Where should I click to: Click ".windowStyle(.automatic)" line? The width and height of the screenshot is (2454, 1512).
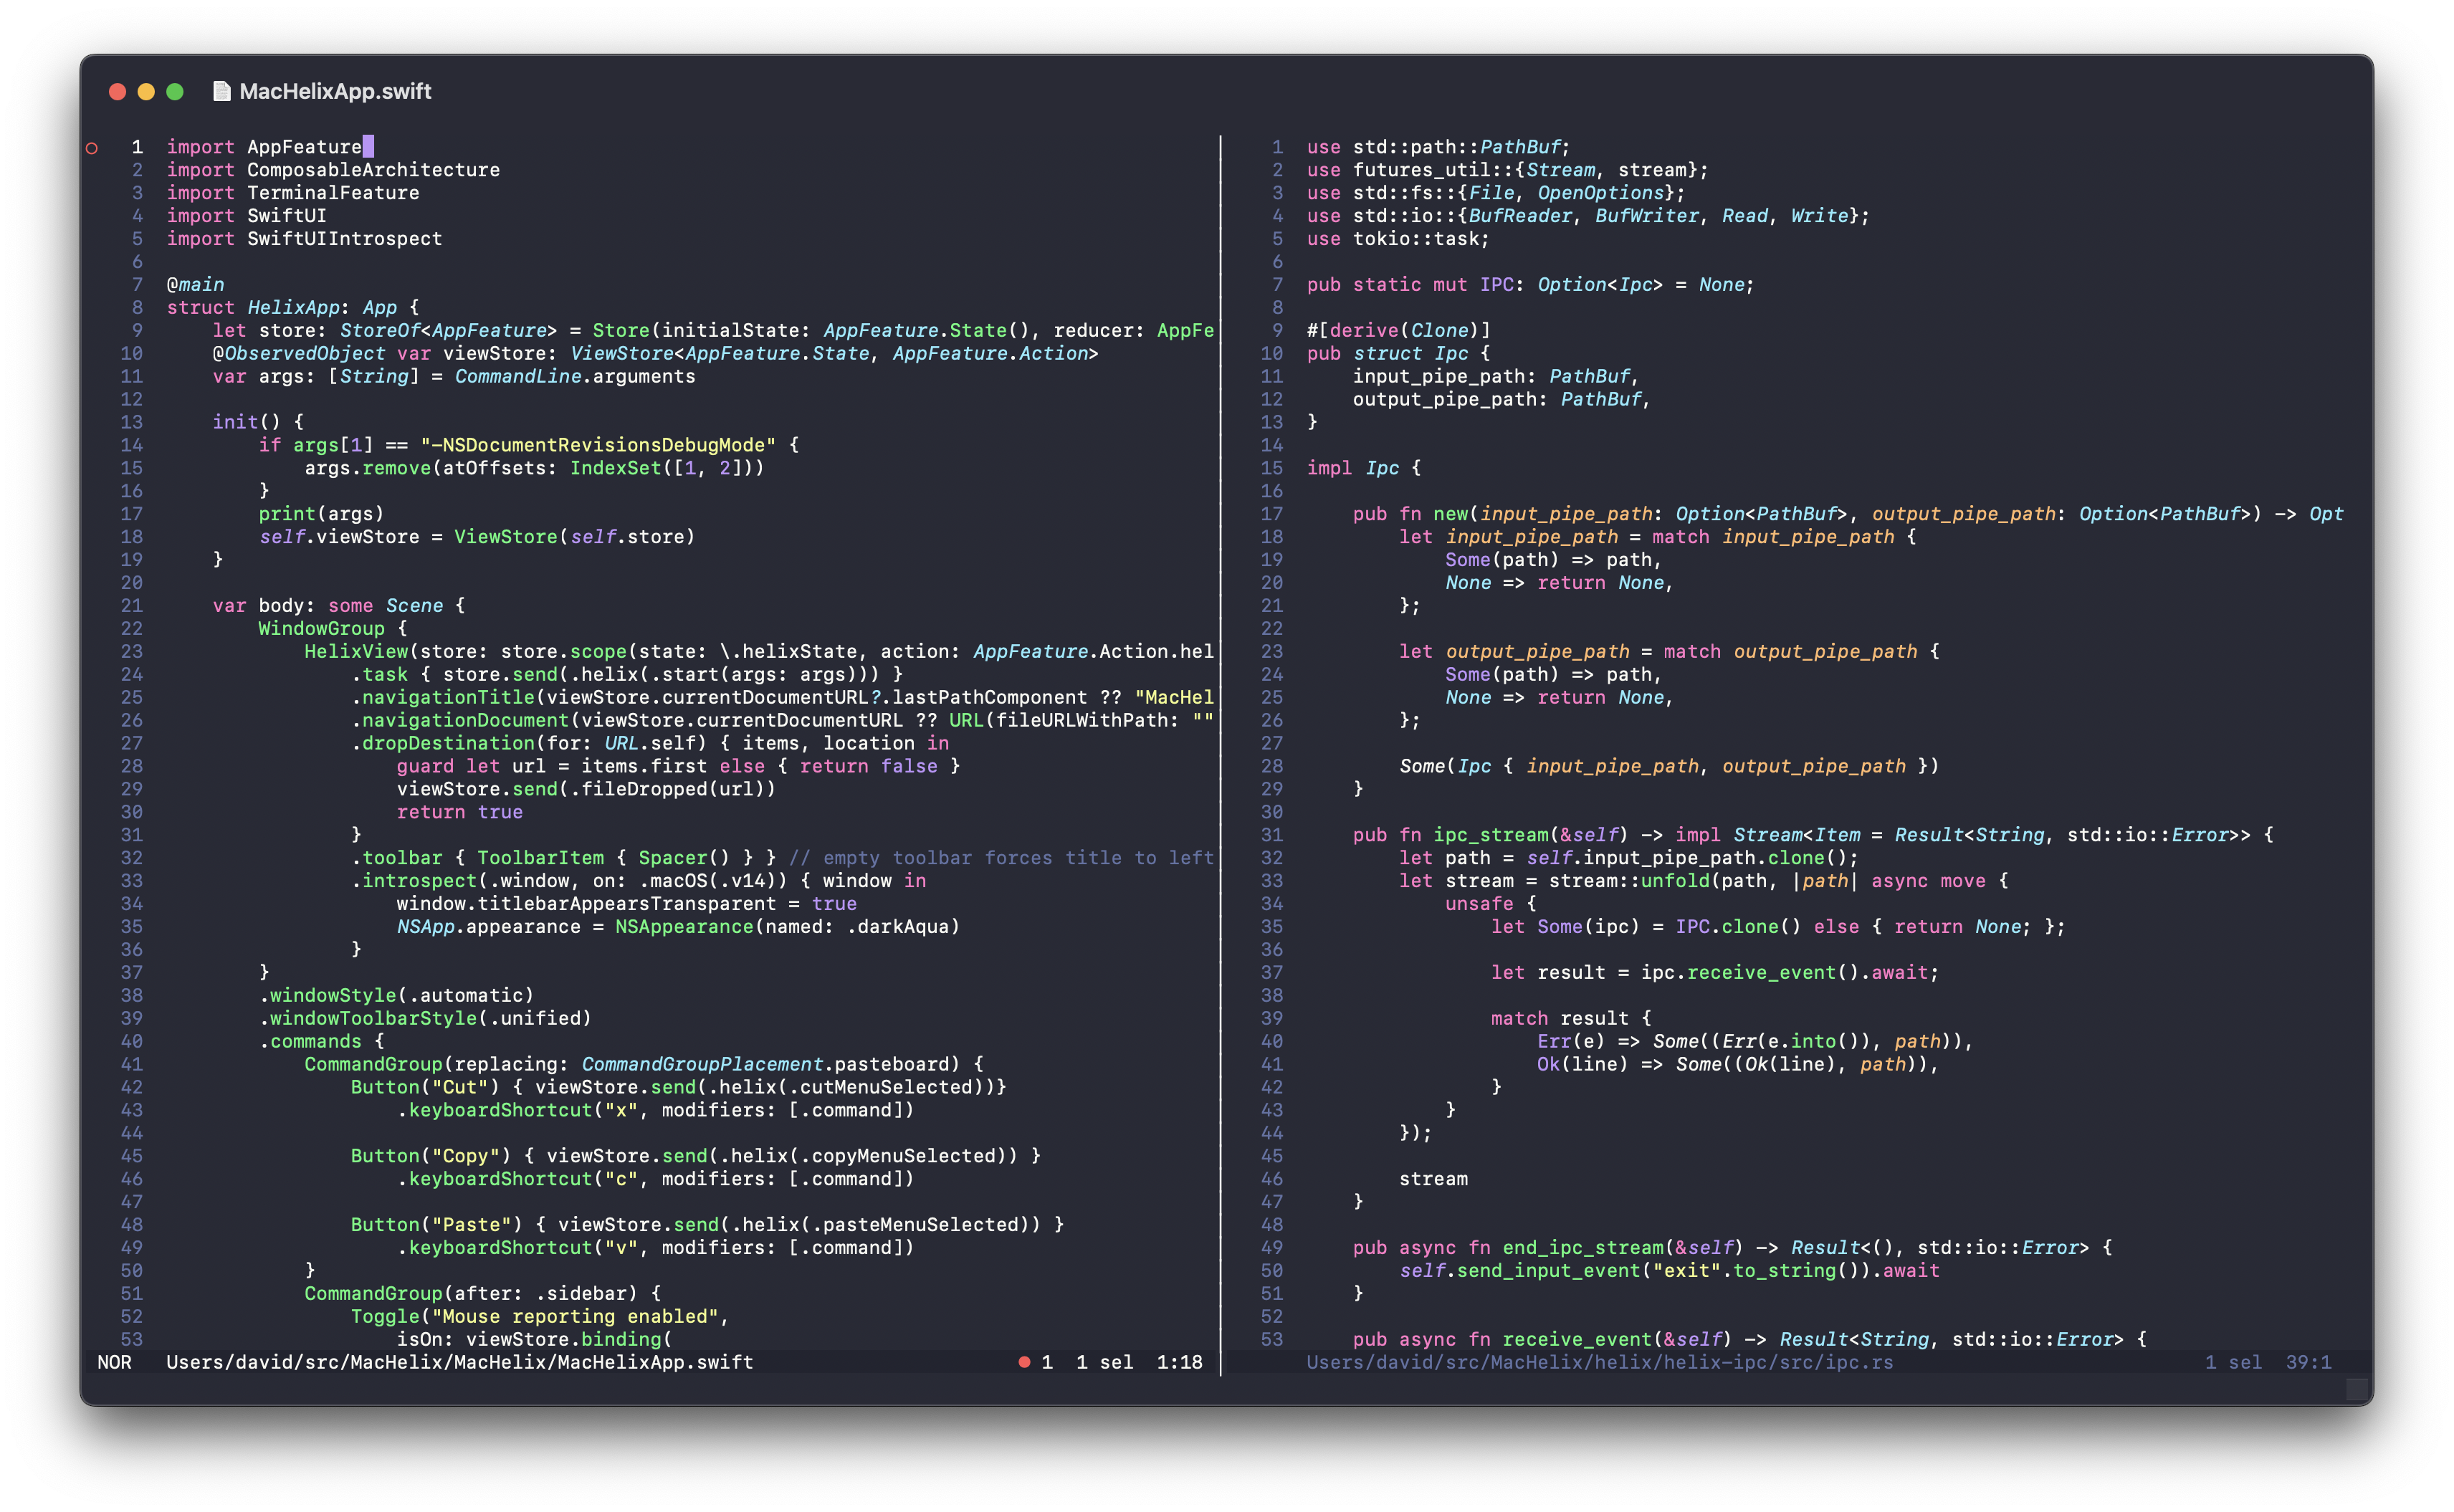[396, 996]
